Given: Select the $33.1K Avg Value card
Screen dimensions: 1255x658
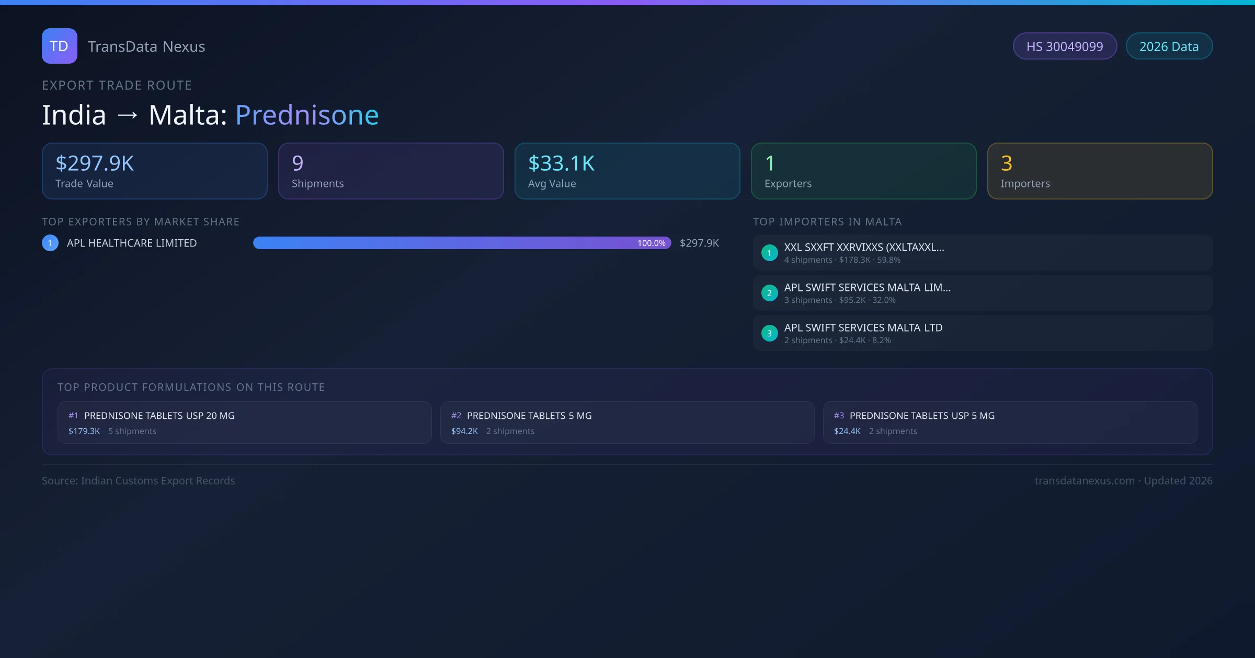Looking at the screenshot, I should coord(627,171).
